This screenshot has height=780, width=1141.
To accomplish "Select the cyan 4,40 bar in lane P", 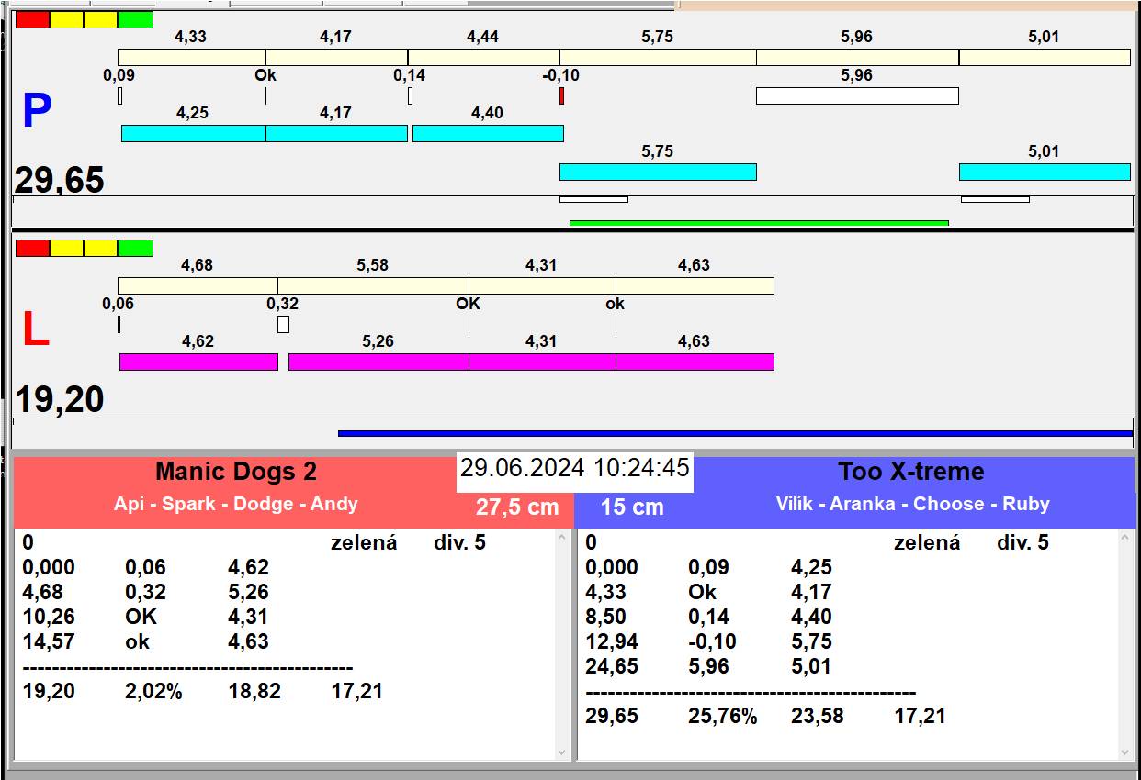I will (x=488, y=133).
